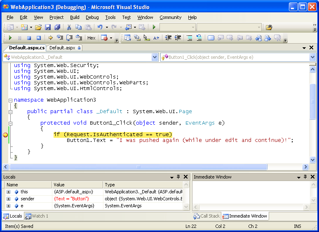Click the Type column header in Locals
The width and height of the screenshot is (319, 232).
coord(143,185)
